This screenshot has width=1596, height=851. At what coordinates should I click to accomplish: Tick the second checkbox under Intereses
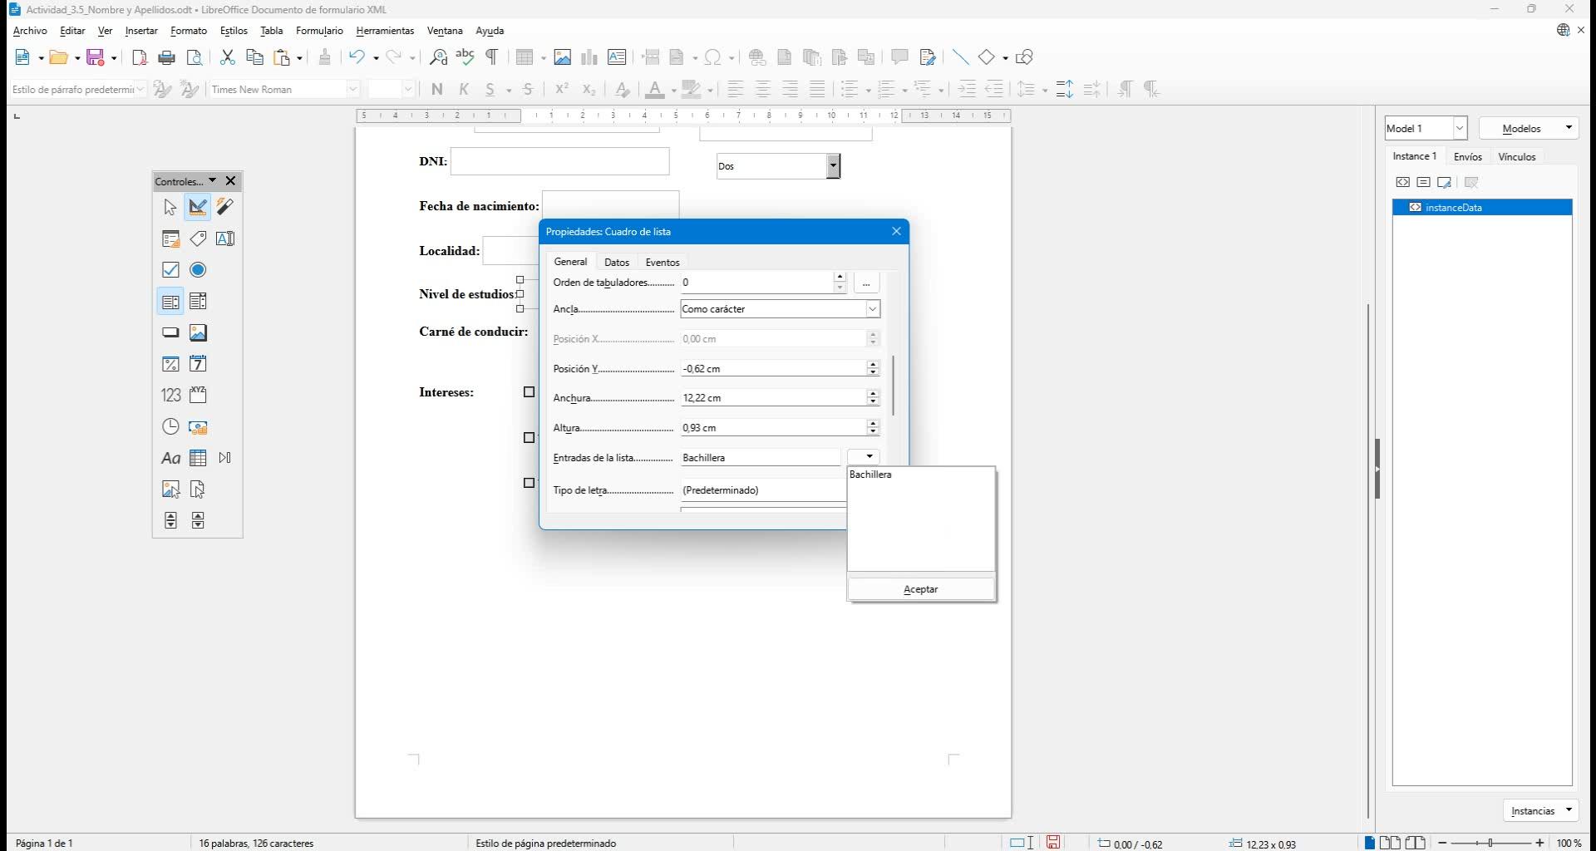click(530, 438)
